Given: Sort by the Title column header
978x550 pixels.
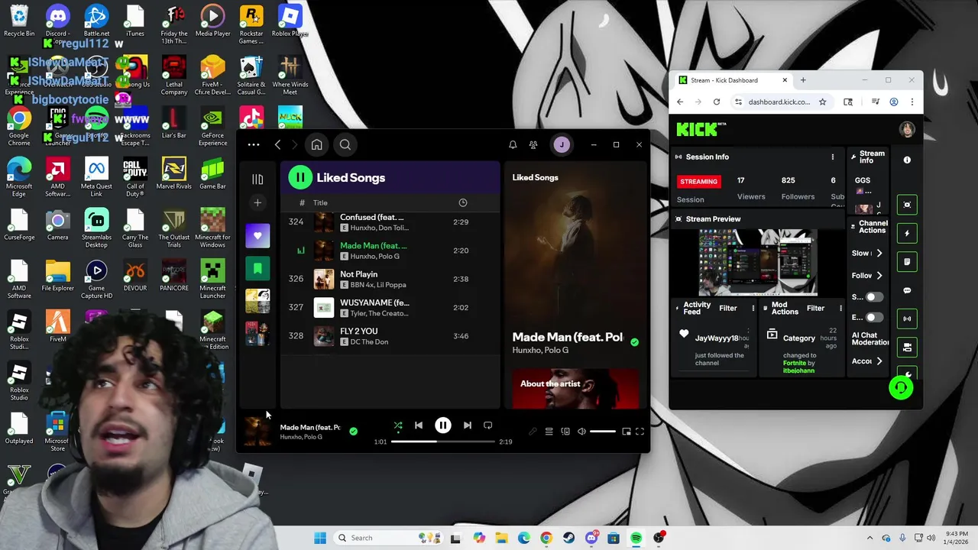Looking at the screenshot, I should point(320,202).
